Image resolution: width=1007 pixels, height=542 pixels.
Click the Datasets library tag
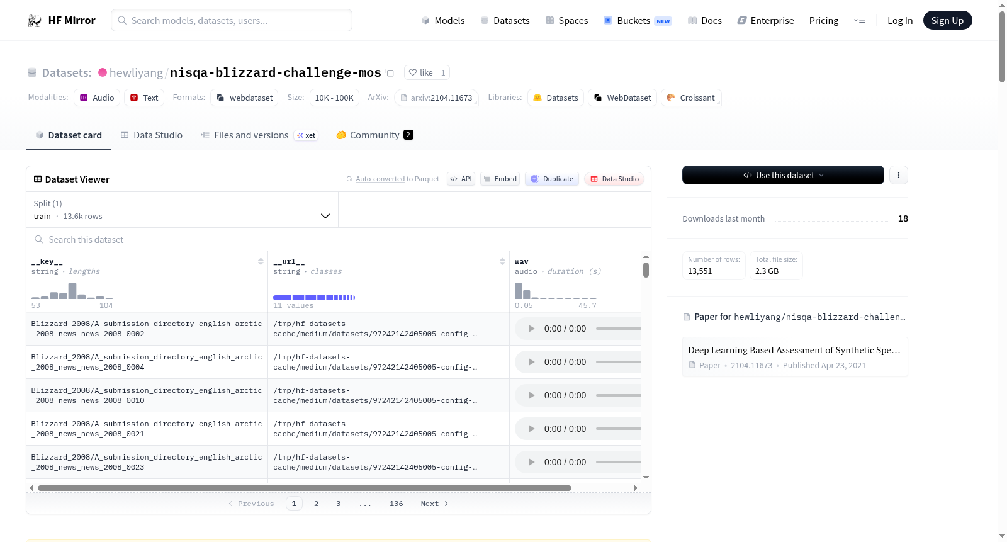click(x=556, y=98)
